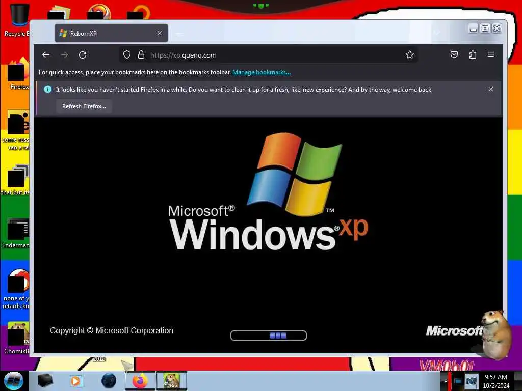Click the forward navigation arrow
The image size is (522, 391).
[x=64, y=55]
